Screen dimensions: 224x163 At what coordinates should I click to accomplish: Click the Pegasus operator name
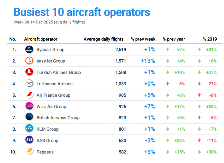(x=45, y=152)
